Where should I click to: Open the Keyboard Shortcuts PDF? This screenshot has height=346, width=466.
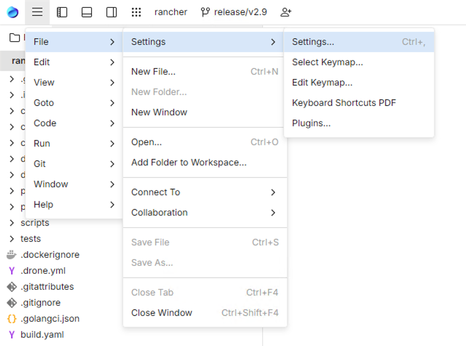tap(344, 103)
